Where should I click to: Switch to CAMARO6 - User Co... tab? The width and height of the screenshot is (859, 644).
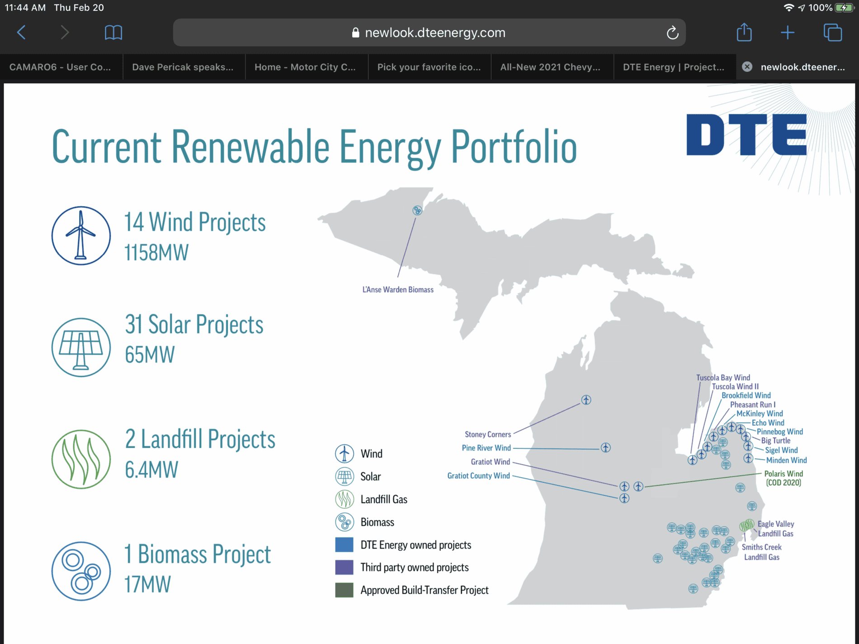tap(61, 67)
